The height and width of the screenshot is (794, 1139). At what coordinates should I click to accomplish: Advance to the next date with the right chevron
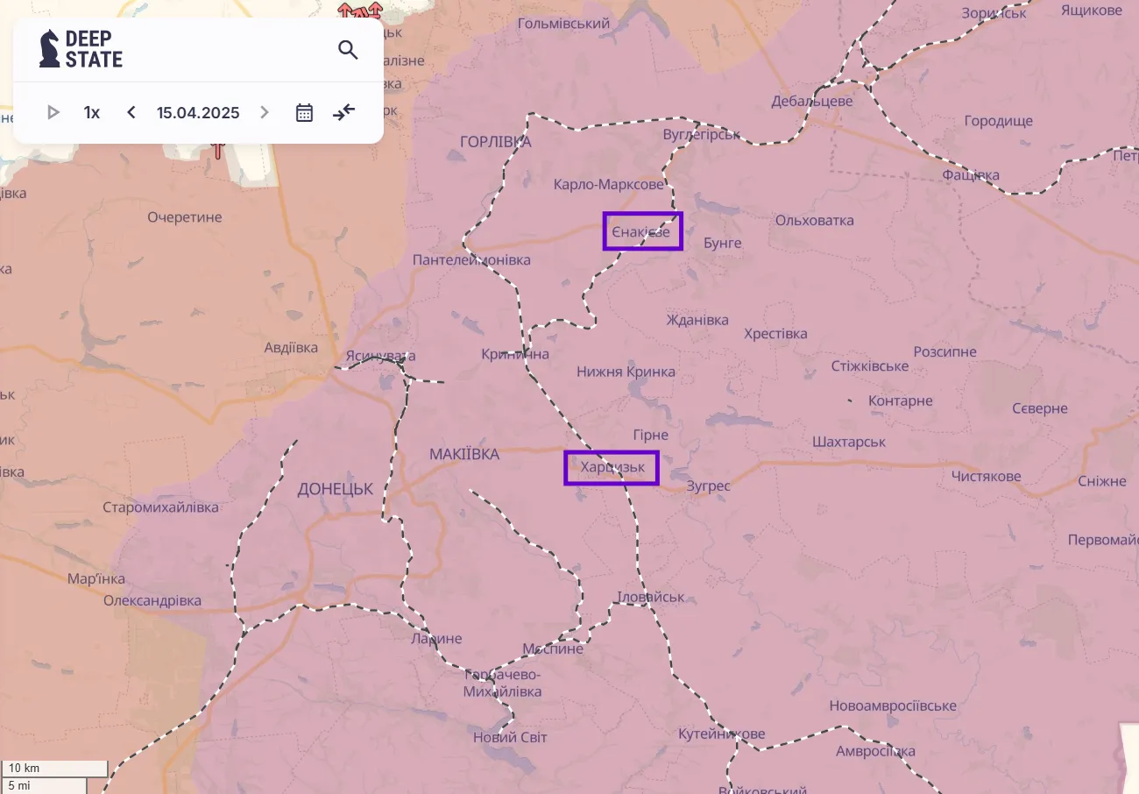(x=265, y=112)
